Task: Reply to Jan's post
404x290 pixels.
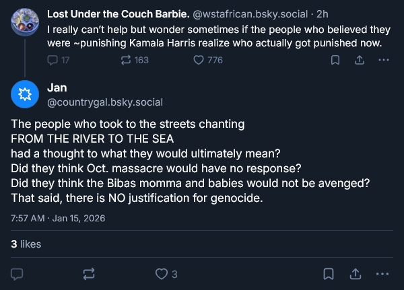Action: (x=18, y=274)
